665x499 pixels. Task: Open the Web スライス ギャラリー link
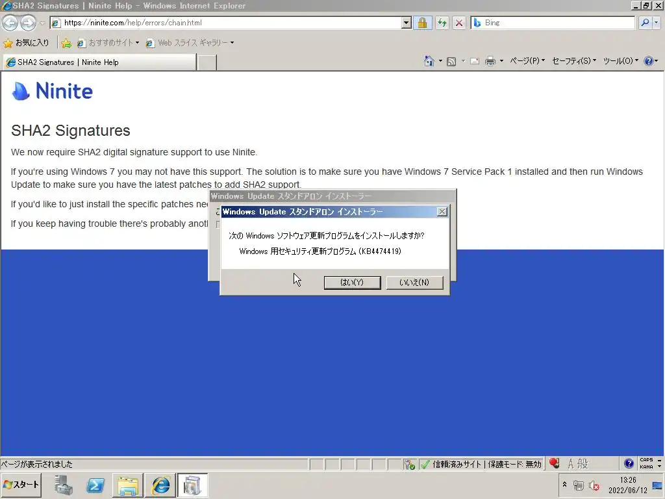tap(190, 43)
